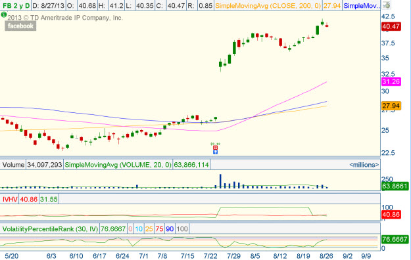Click the red 75 level label
Screen dimensions: 411x260
coord(159,229)
